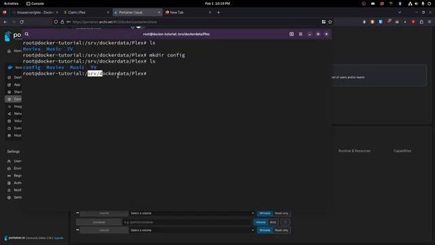Viewport: 435px width, 245px height.
Task: Open network status icon in top bar
Action: [410, 3]
